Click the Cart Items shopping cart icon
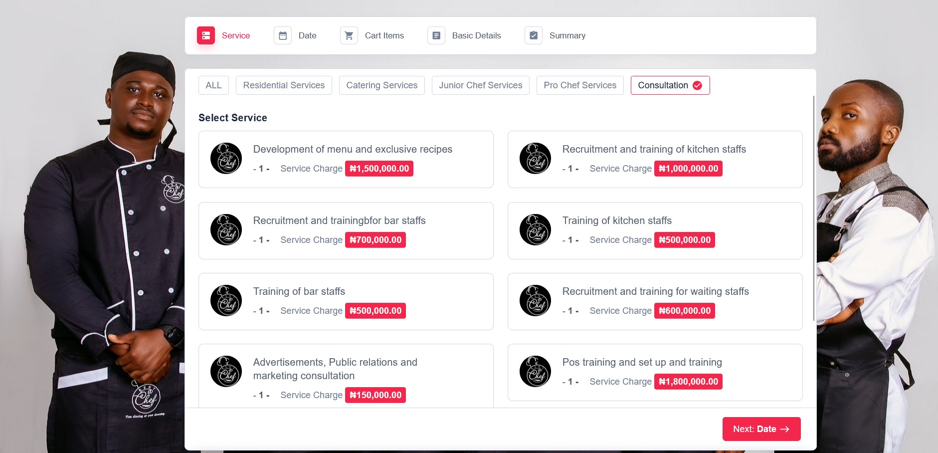The image size is (938, 453). [x=349, y=35]
